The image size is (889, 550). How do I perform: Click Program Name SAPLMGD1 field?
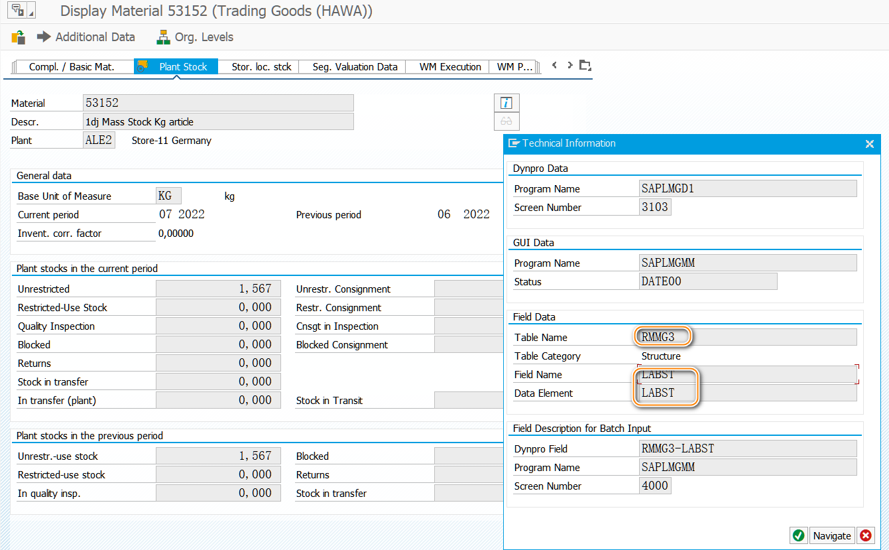[x=748, y=188]
